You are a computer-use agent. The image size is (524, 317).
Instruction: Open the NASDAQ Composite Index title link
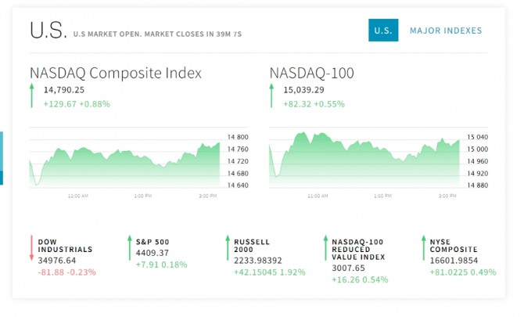pos(116,73)
